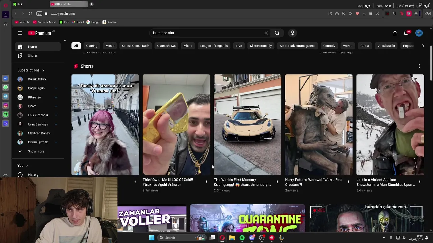Open options menu for 'Thief Owes Me' Short
The height and width of the screenshot is (243, 433).
206,182
